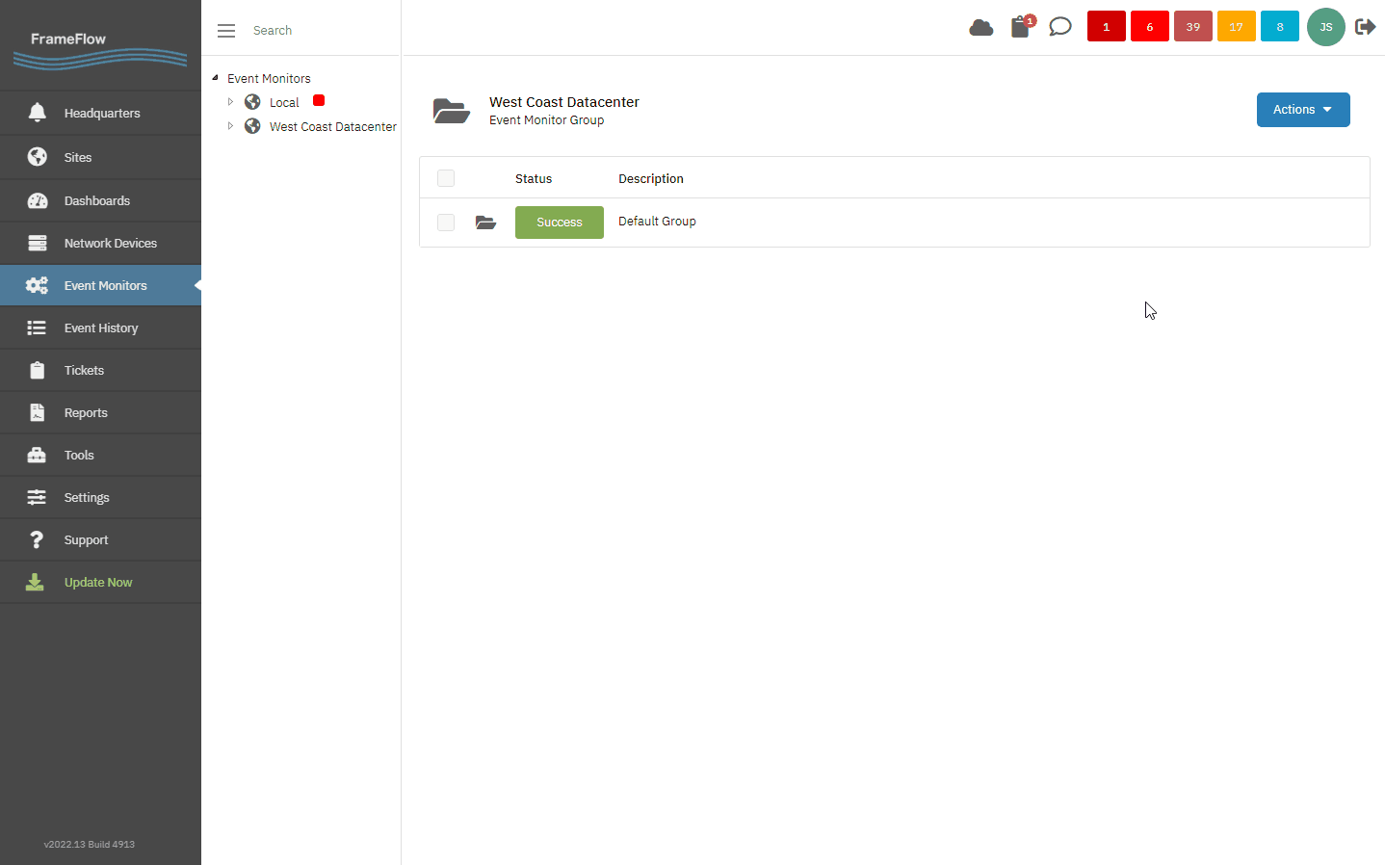Click the cloud status icon
This screenshot has height=865, width=1385.
(980, 27)
